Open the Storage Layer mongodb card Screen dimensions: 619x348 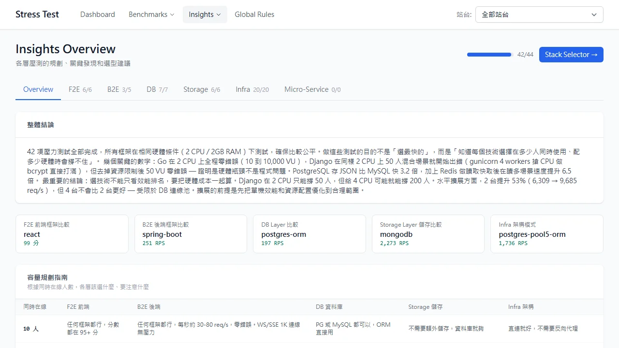click(x=428, y=234)
